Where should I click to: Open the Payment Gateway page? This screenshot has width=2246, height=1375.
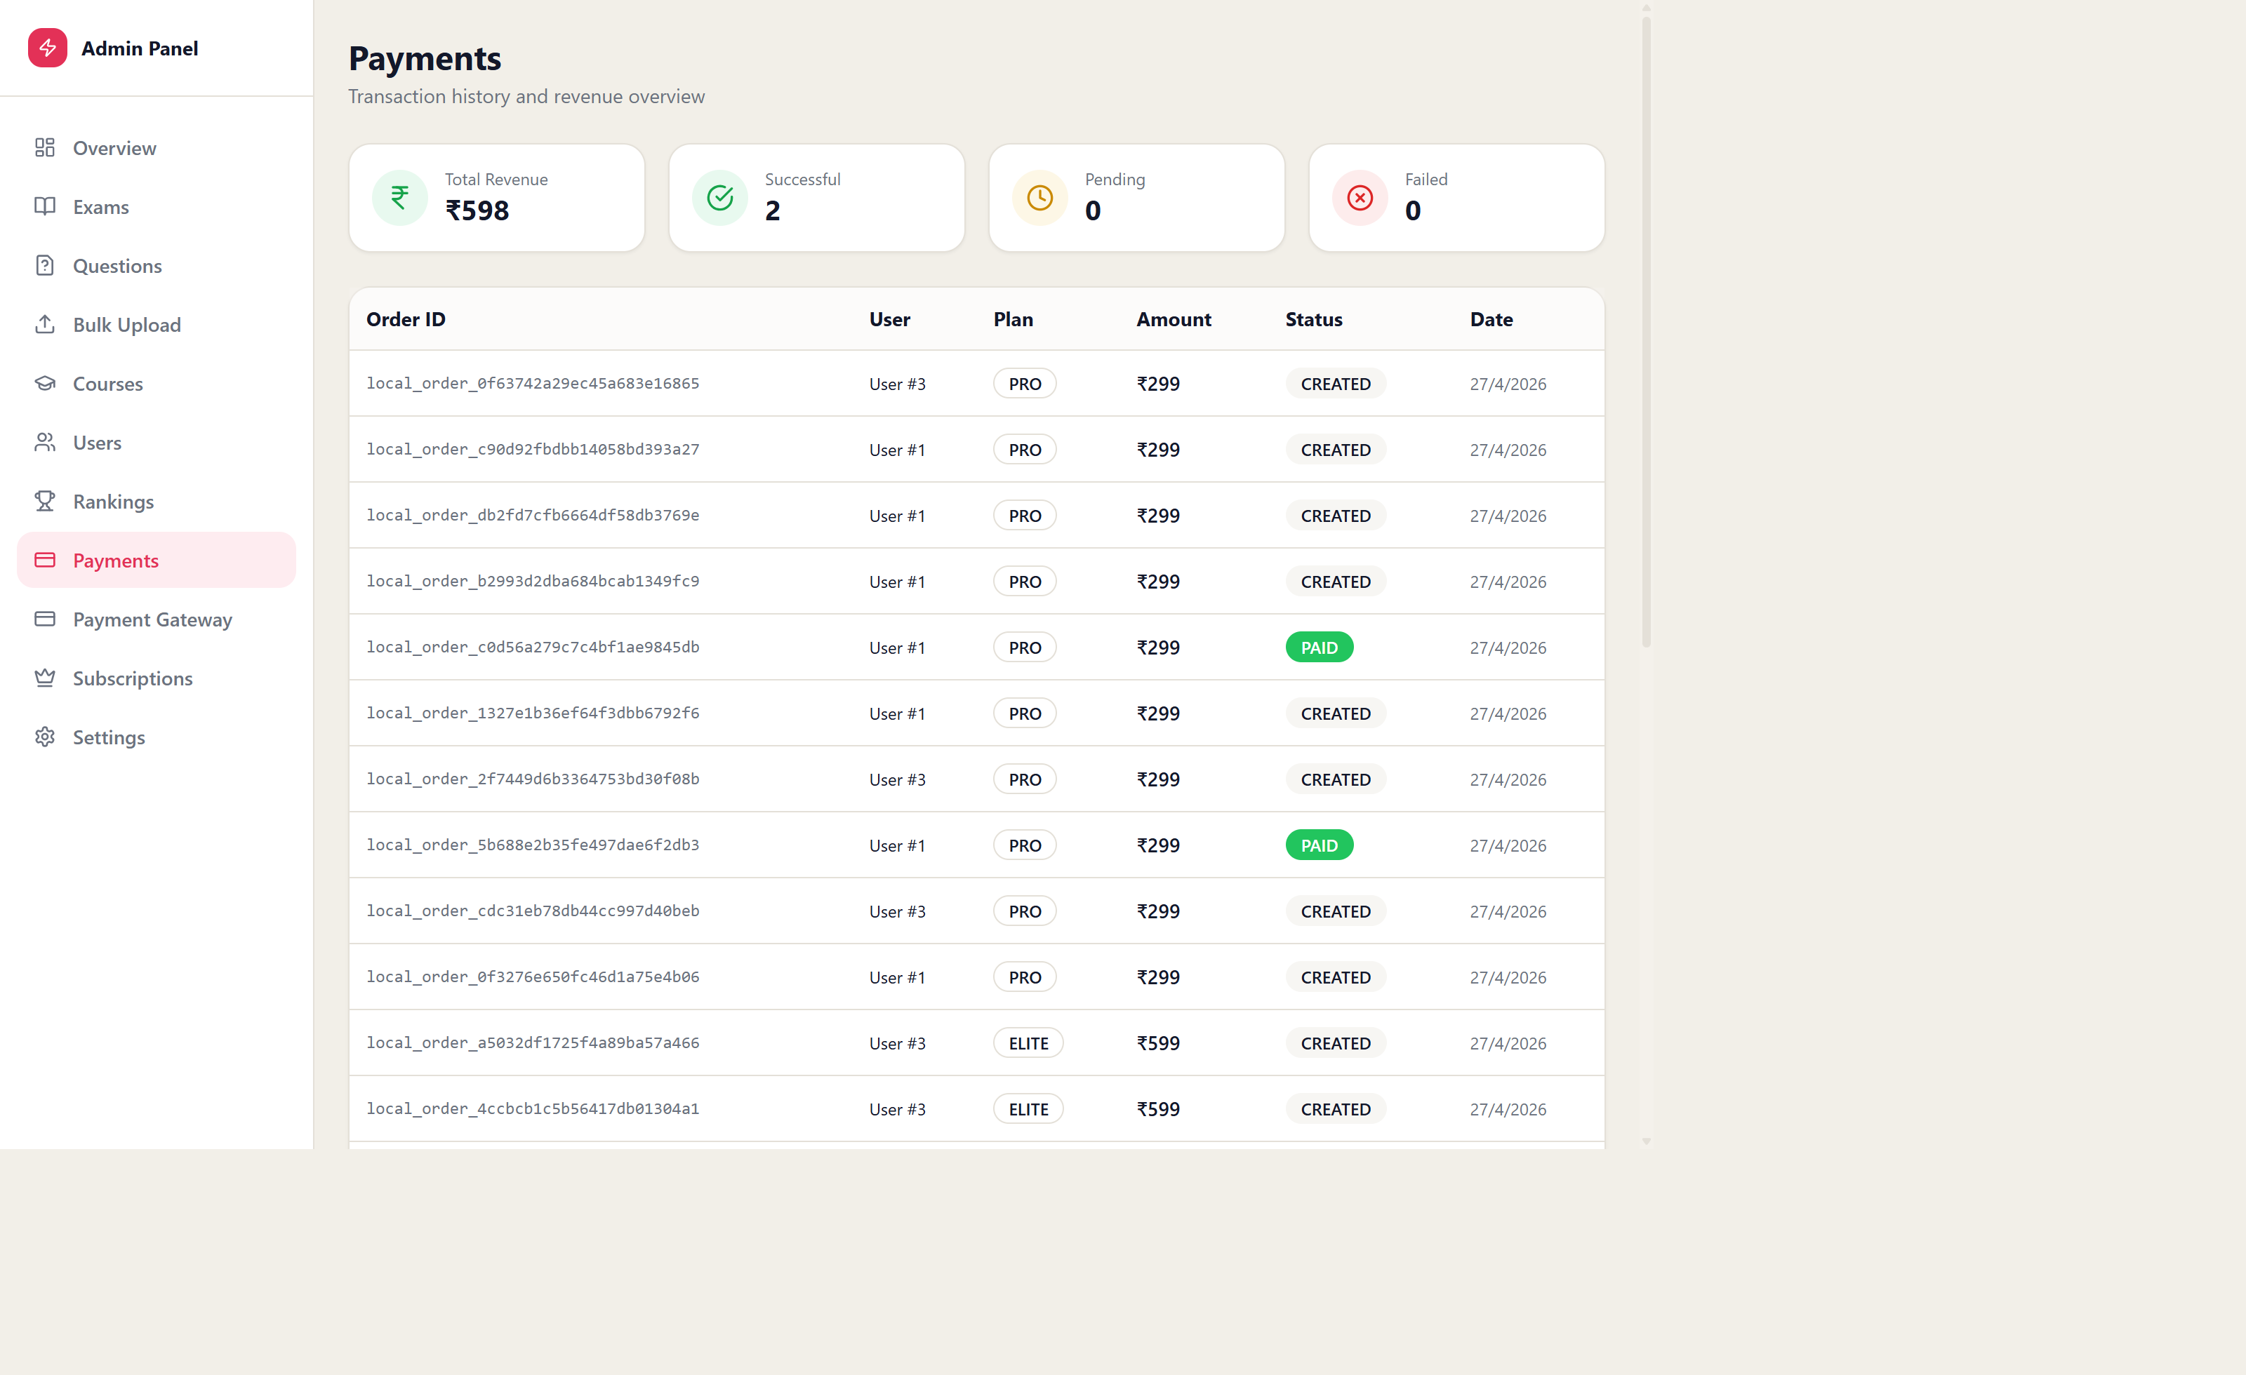[x=156, y=619]
